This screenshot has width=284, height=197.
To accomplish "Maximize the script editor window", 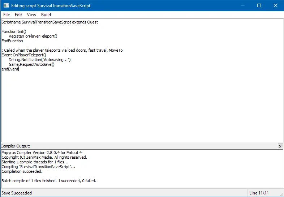I will [x=259, y=6].
